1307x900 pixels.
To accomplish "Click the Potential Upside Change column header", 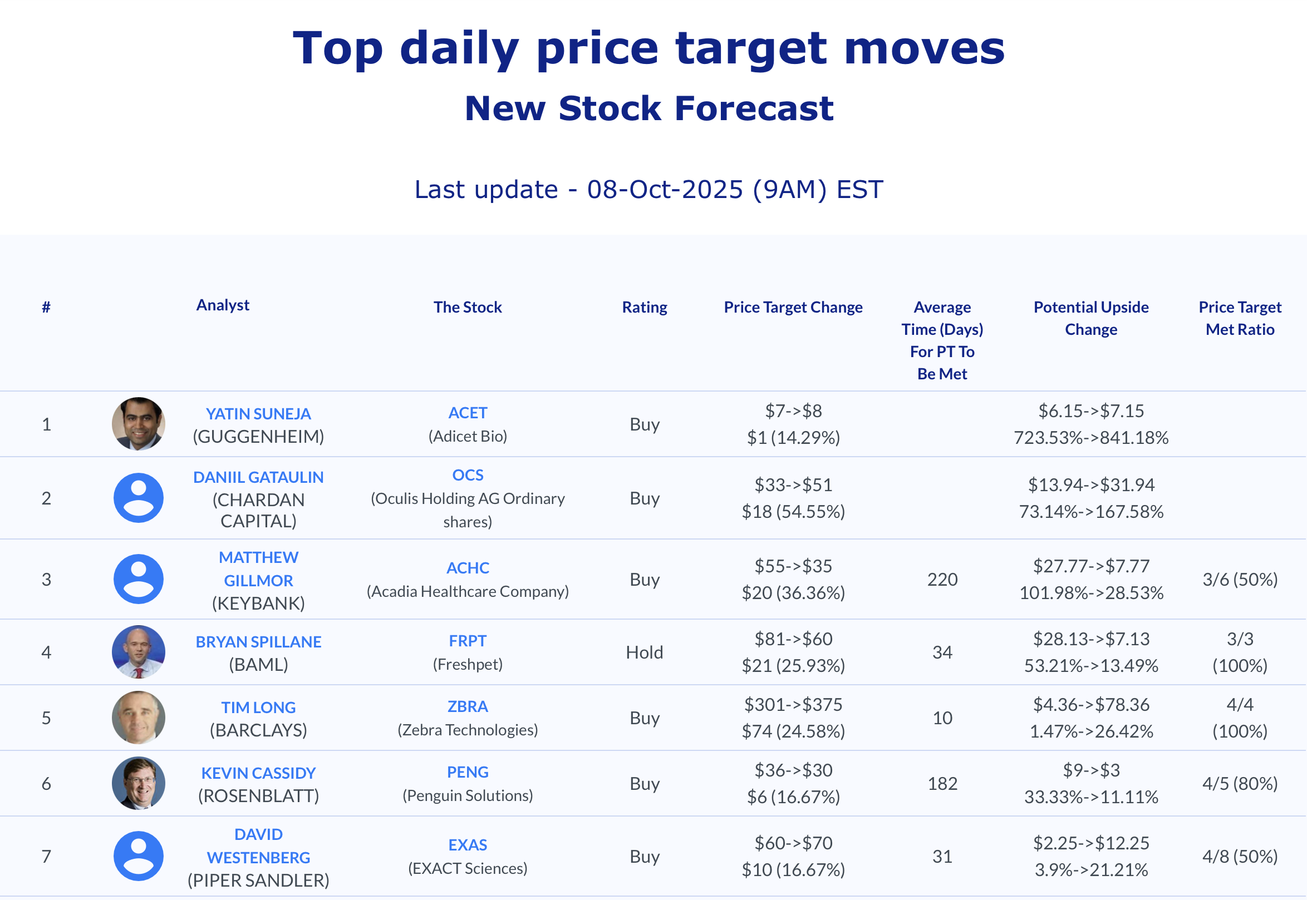I will coord(1091,318).
